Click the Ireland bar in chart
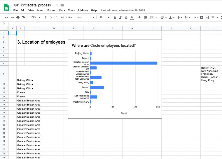Screen dimensions: 222x159 pos(97,87)
